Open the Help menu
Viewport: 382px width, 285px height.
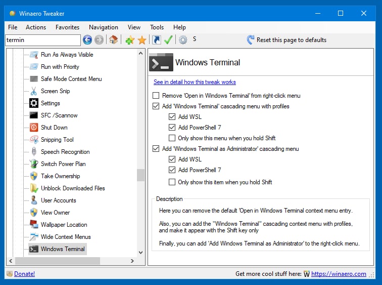[179, 27]
